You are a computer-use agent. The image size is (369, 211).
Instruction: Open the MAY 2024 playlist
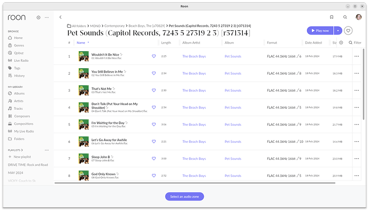point(16,173)
